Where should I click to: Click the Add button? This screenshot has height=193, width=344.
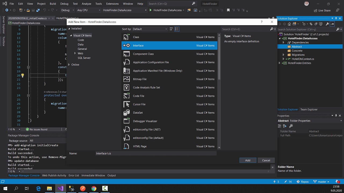coord(248,160)
